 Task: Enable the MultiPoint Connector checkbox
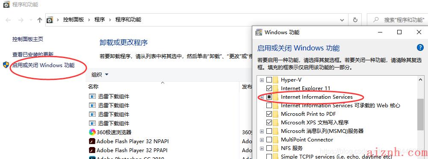coord(269,140)
